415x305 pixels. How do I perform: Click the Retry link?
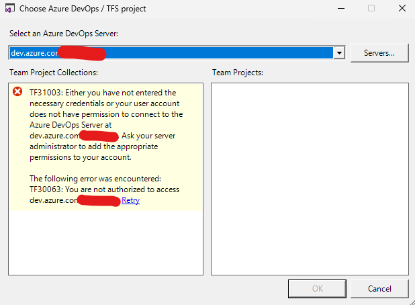click(x=131, y=200)
